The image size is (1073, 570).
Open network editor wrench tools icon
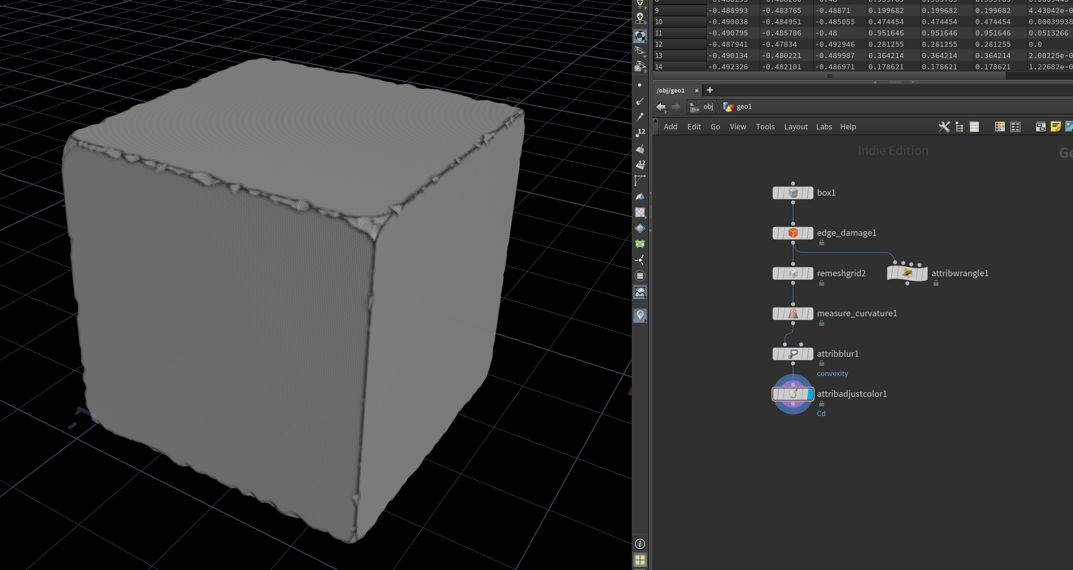click(x=944, y=127)
